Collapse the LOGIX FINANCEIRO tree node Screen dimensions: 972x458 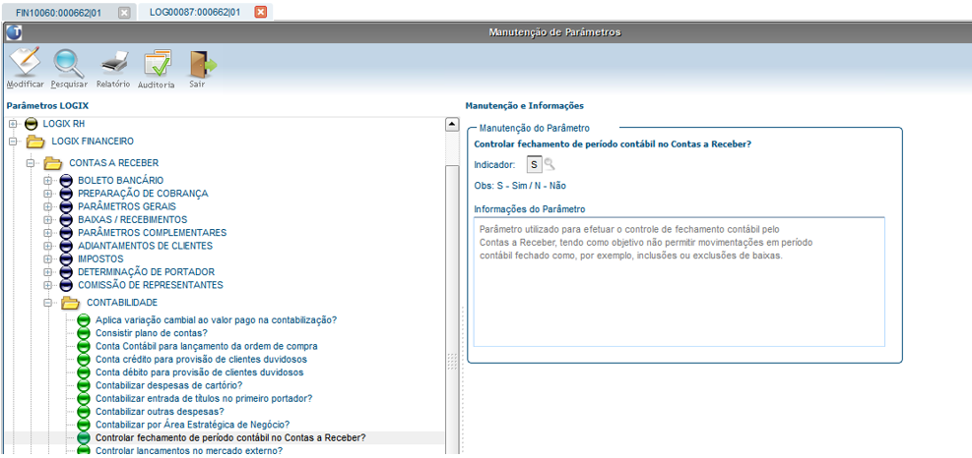click(x=12, y=142)
